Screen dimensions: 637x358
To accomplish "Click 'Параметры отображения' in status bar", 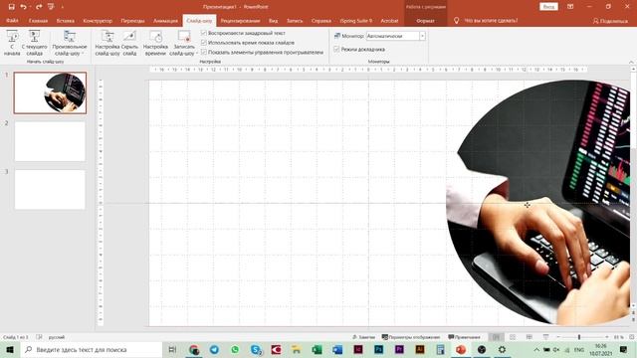I will pyautogui.click(x=411, y=337).
